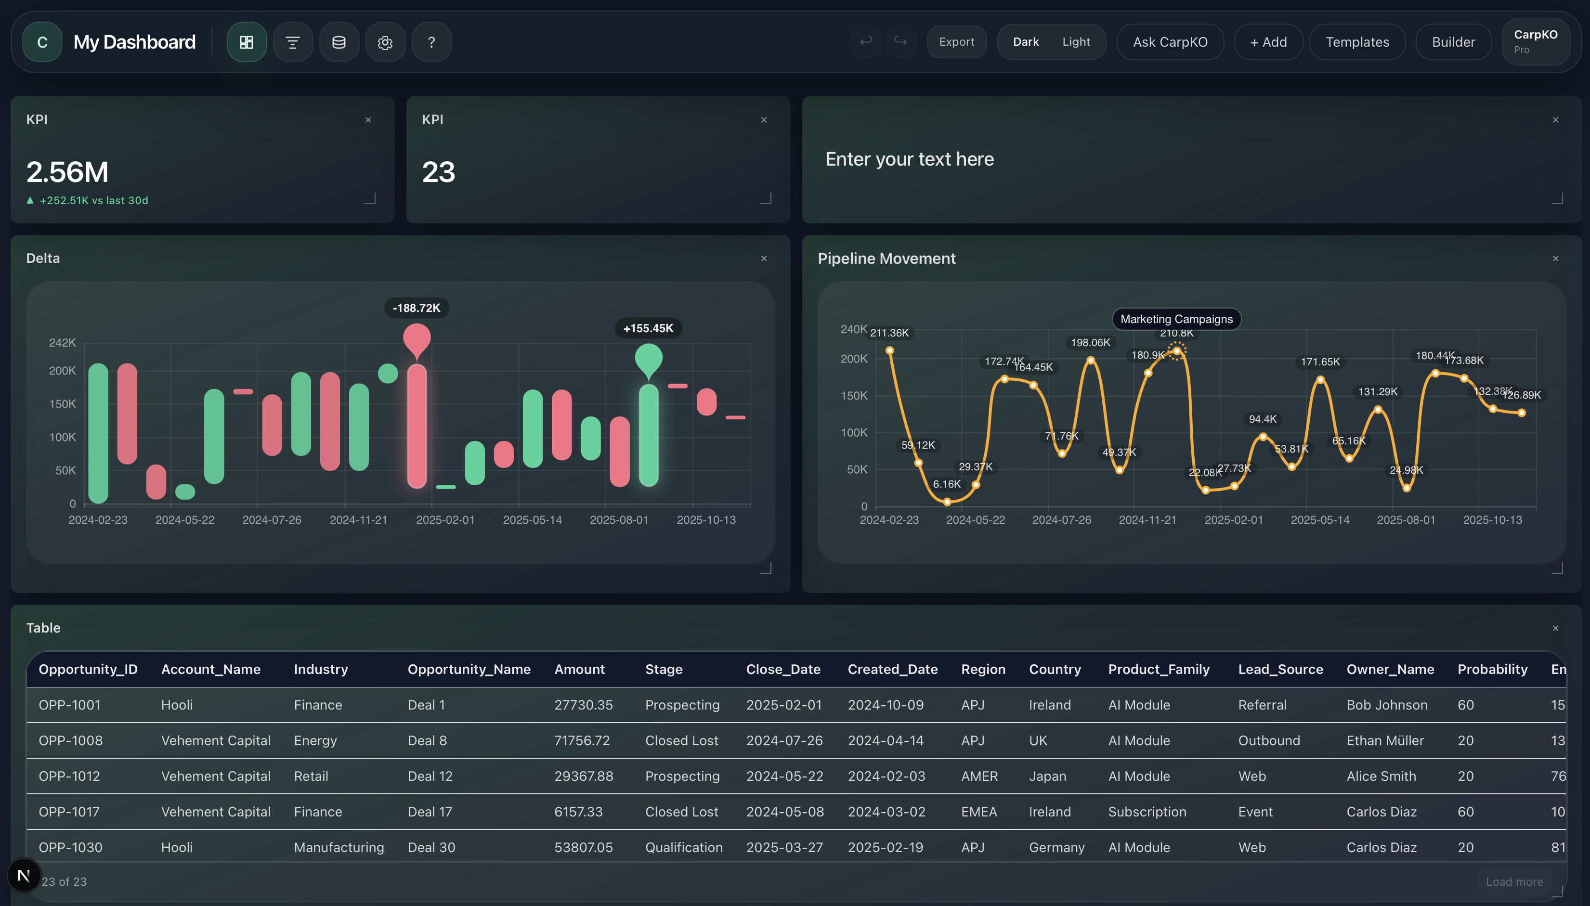Click the dashboard layout grid icon

point(247,42)
